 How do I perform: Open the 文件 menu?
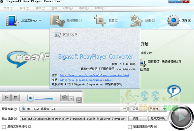click(x=8, y=8)
